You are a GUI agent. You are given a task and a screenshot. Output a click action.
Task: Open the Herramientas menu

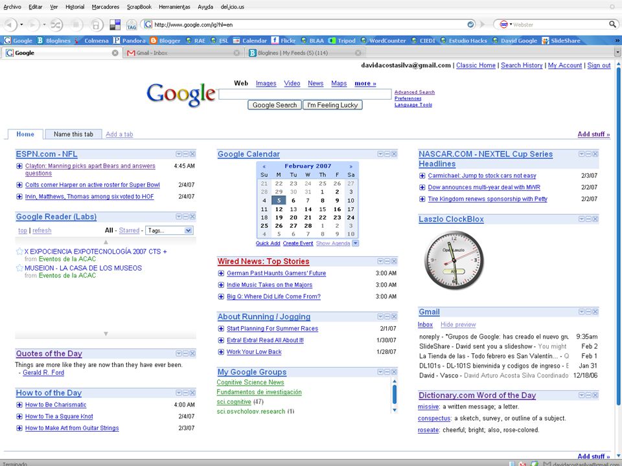[x=174, y=6]
